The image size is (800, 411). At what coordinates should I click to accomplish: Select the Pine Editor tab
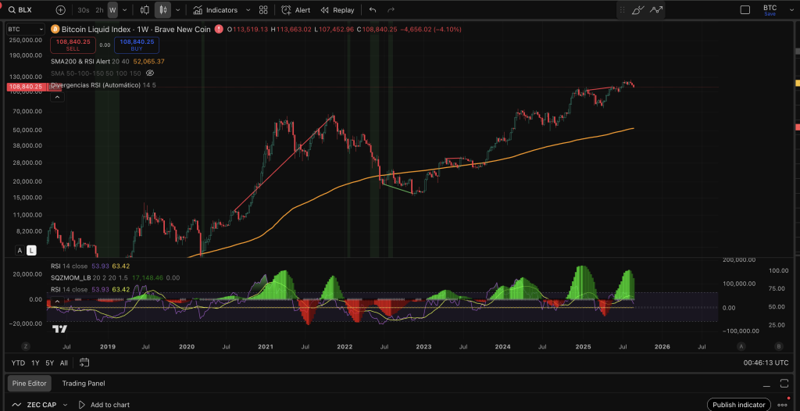coord(30,384)
